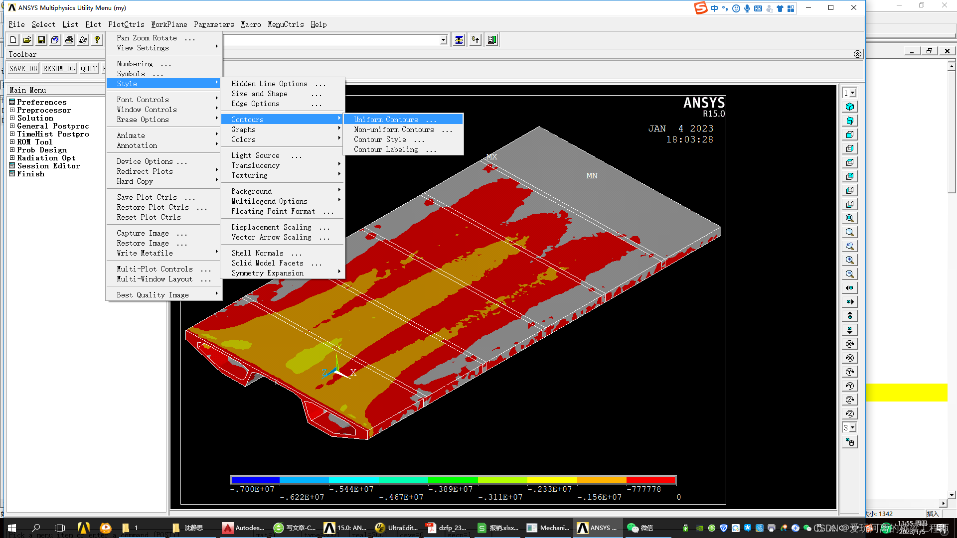Viewport: 957px width, 538px height.
Task: Click the Save database floppy icon
Action: pyautogui.click(x=41, y=40)
